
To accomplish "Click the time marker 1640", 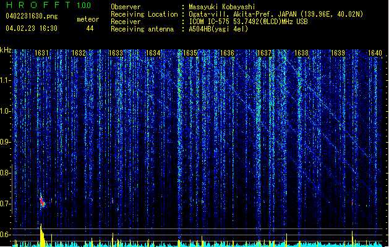I will click(x=375, y=53).
